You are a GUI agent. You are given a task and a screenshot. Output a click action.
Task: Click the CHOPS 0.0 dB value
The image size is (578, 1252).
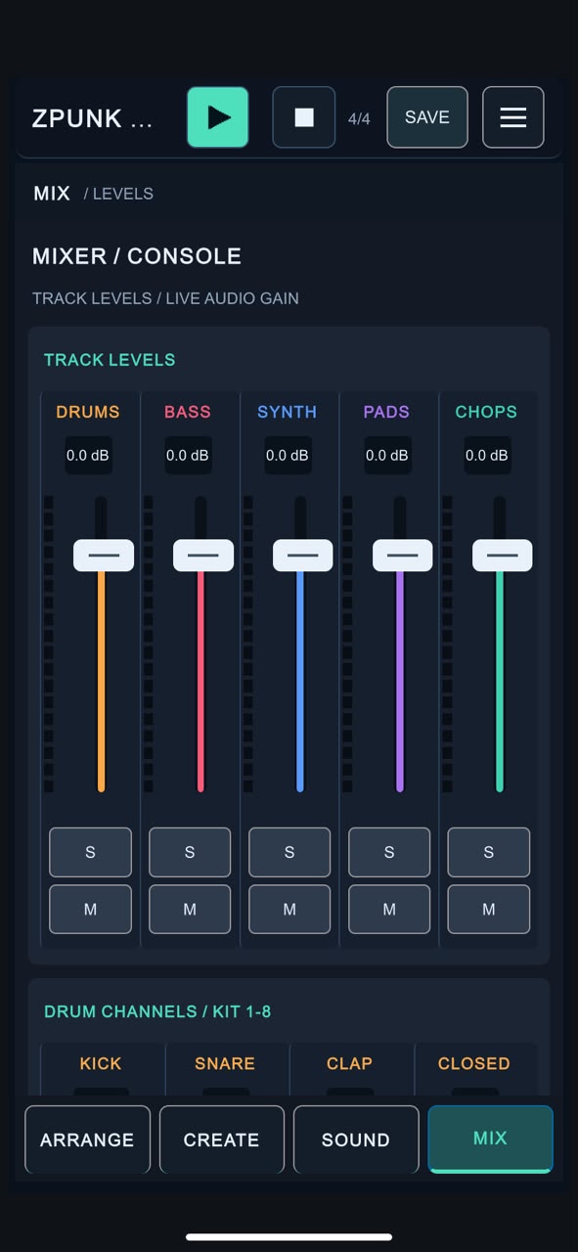[487, 455]
